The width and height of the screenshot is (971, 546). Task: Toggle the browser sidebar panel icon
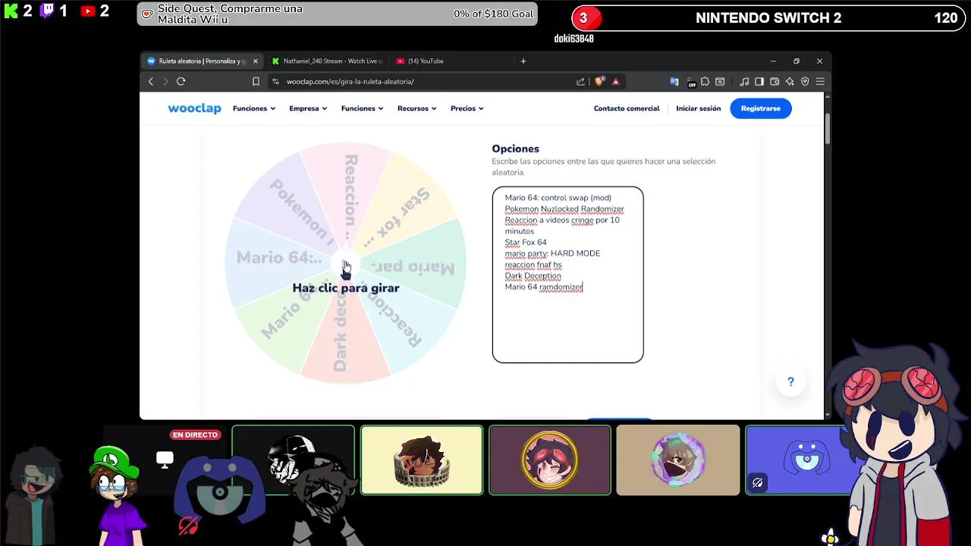pyautogui.click(x=759, y=81)
